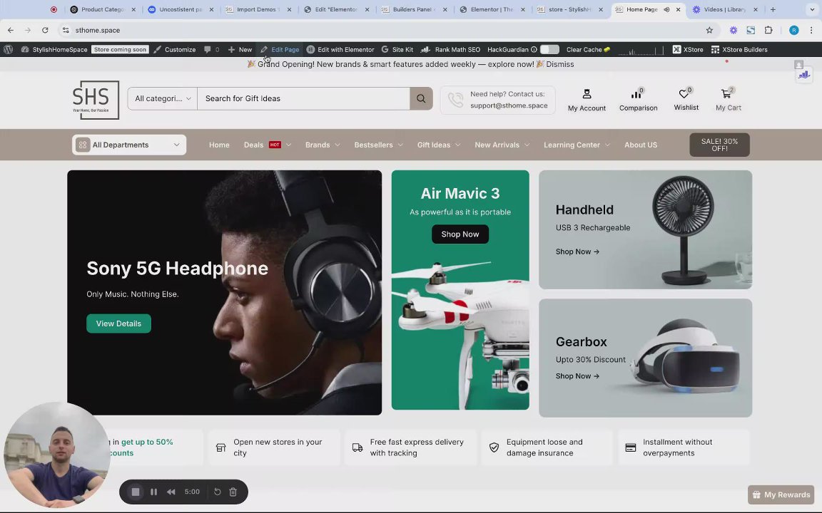Click the View Details button
The width and height of the screenshot is (822, 513).
click(118, 323)
